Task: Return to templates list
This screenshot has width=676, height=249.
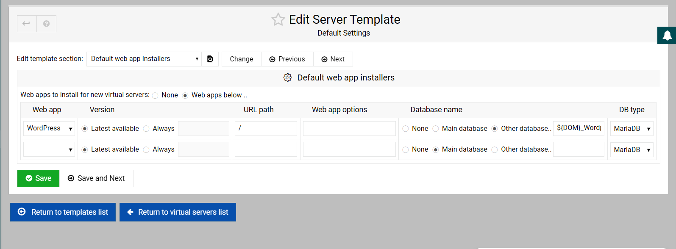Action: [x=63, y=212]
